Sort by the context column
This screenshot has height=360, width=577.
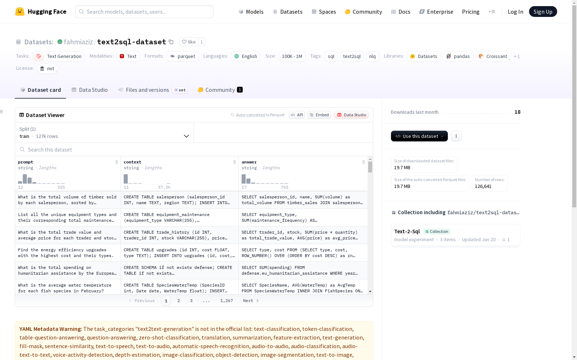pos(234,162)
